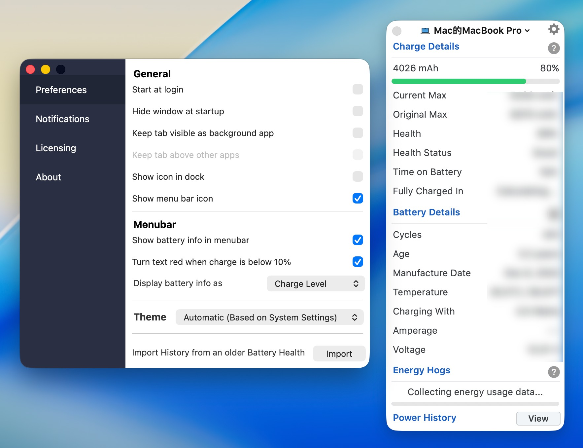This screenshot has height=448, width=583.
Task: Uncheck Show battery info in menubar
Action: tap(358, 240)
